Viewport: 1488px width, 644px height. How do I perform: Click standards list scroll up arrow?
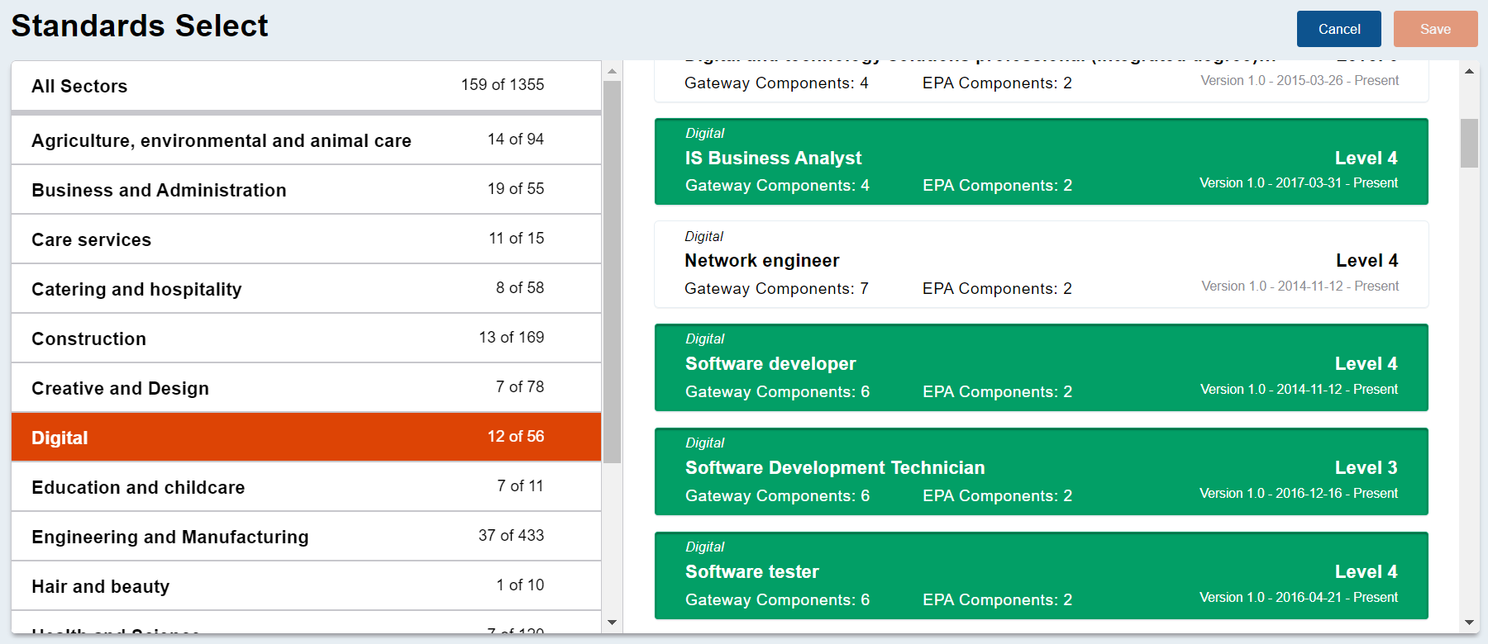tap(1469, 71)
